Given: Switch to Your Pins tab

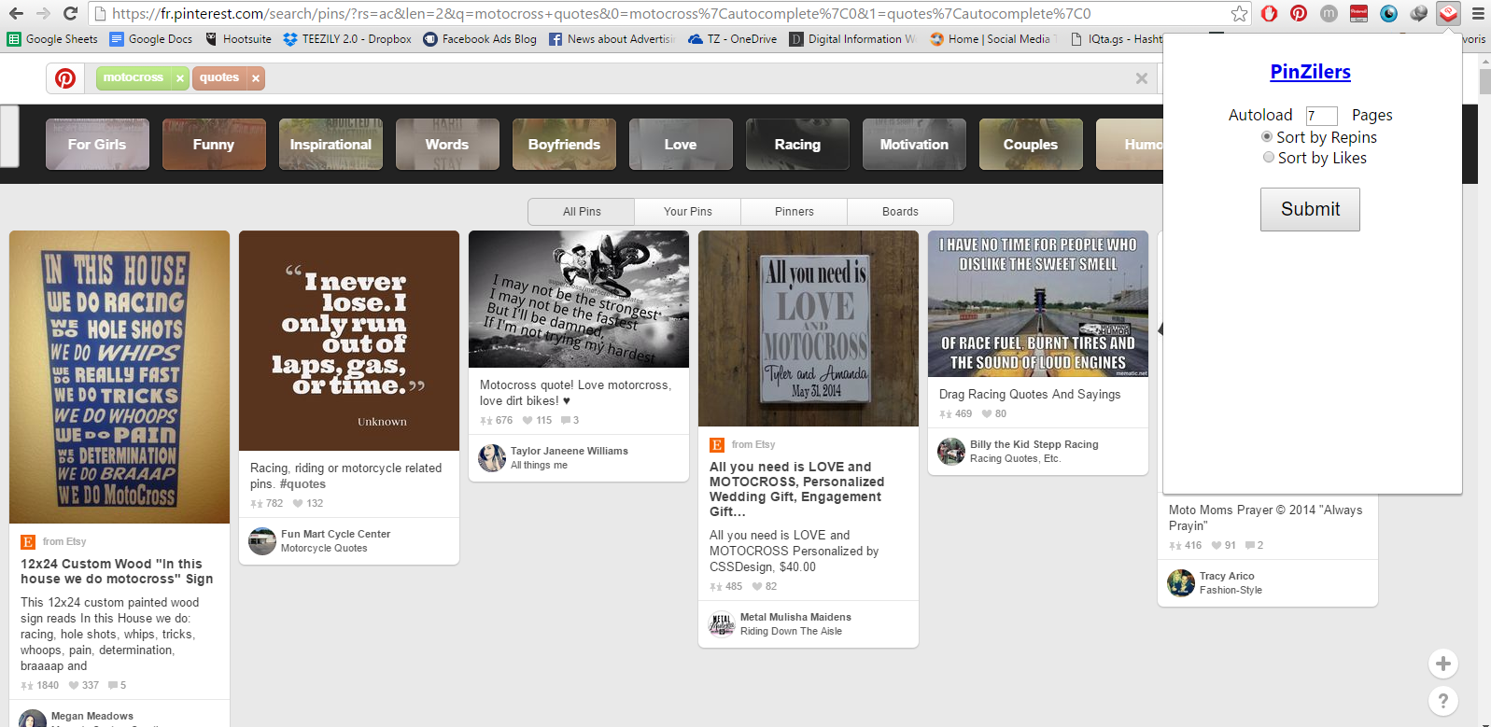Looking at the screenshot, I should (688, 212).
